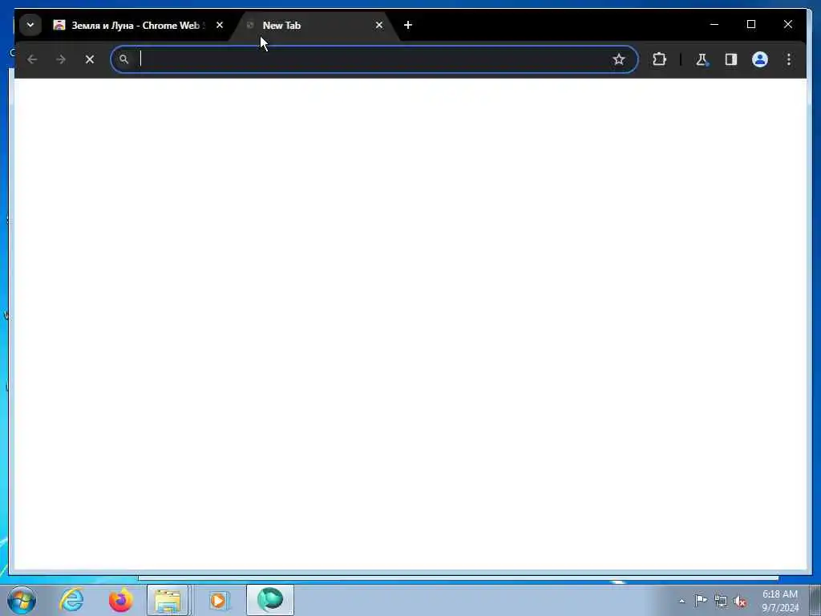This screenshot has height=616, width=821.
Task: Launch Firefox from taskbar
Action: 120,600
